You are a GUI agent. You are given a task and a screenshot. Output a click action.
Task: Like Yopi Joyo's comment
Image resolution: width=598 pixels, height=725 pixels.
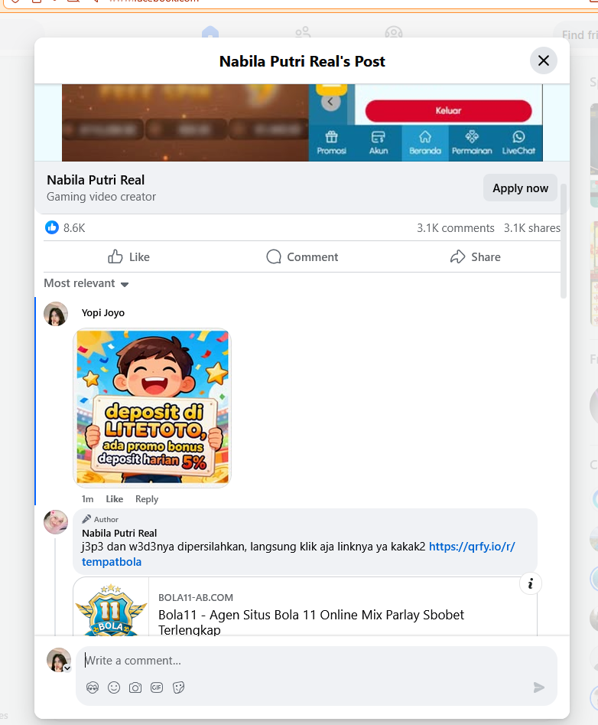point(114,499)
